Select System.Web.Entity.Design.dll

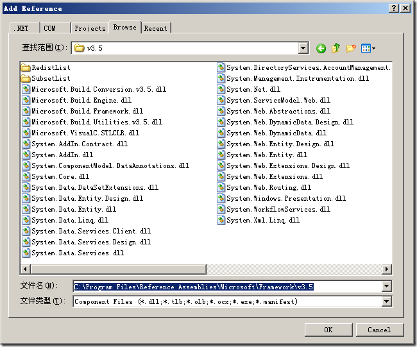276,144
